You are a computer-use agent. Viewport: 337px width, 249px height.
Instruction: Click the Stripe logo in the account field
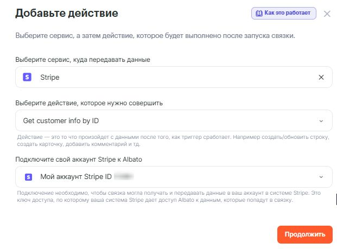pos(28,177)
